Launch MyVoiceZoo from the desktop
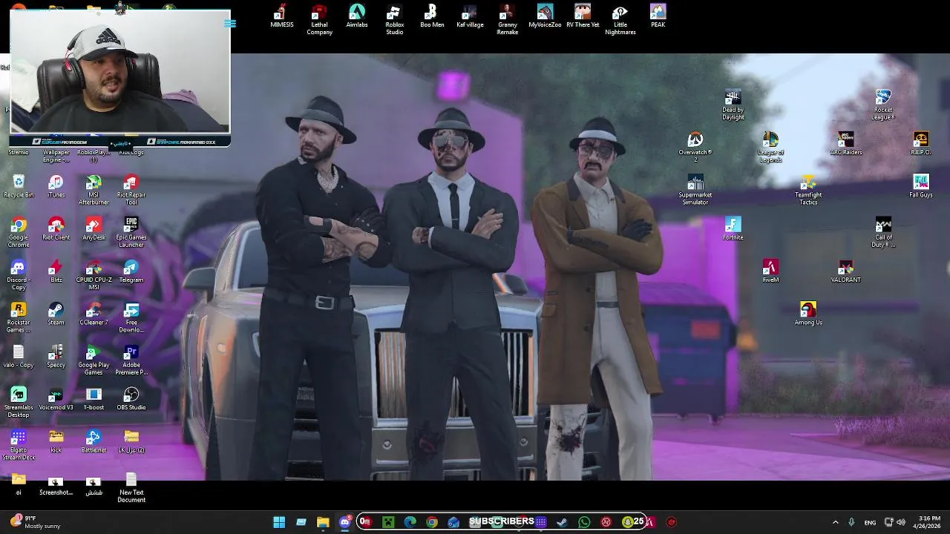This screenshot has height=534, width=950. point(545,16)
